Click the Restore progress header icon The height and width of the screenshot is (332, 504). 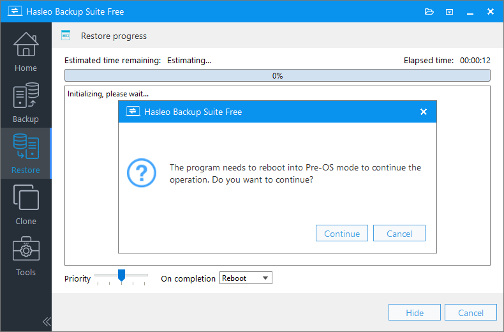[x=66, y=35]
